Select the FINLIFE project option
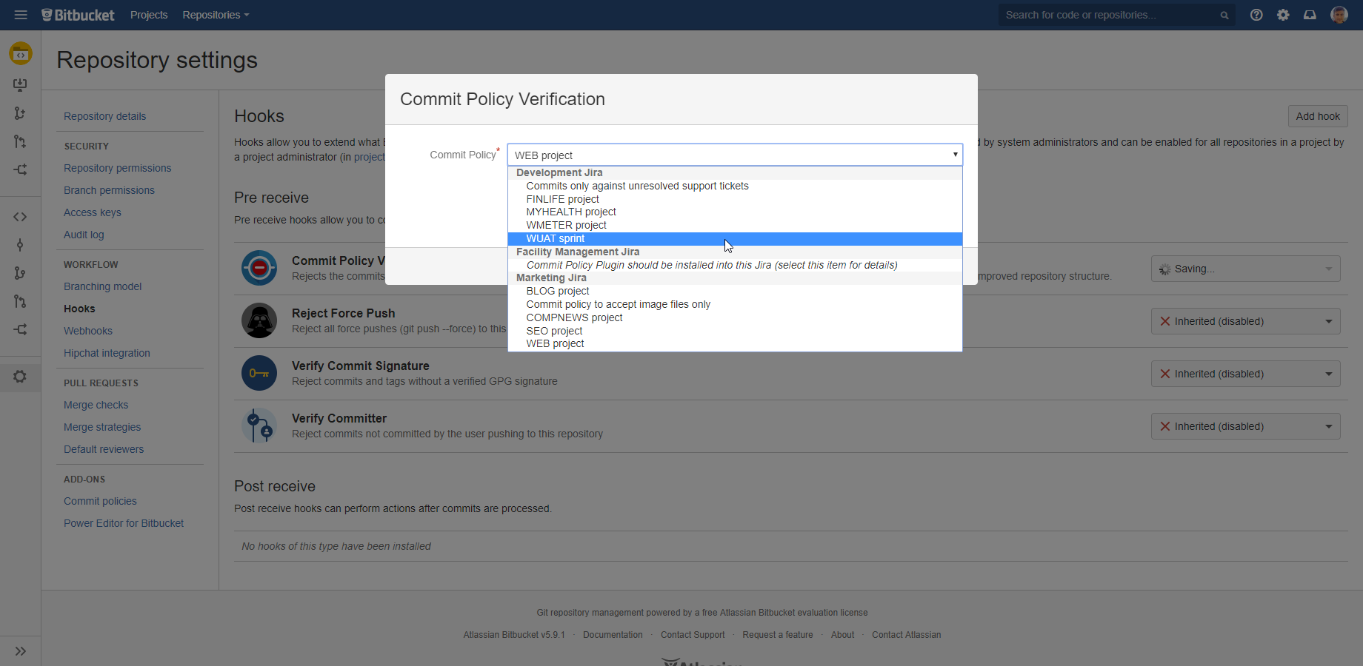The width and height of the screenshot is (1363, 666). (735, 199)
